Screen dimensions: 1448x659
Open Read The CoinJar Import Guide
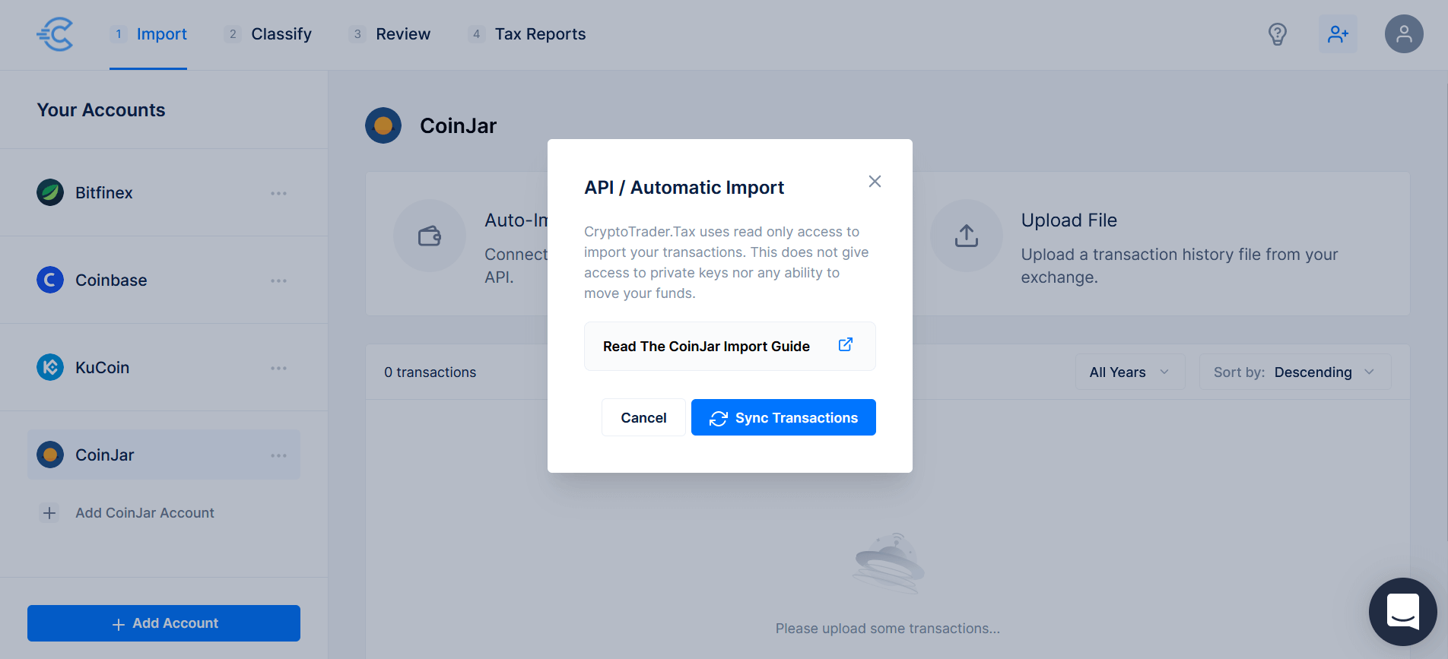pyautogui.click(x=730, y=346)
